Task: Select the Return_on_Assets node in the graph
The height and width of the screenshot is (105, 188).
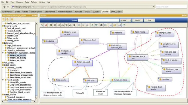Action: point(83,63)
